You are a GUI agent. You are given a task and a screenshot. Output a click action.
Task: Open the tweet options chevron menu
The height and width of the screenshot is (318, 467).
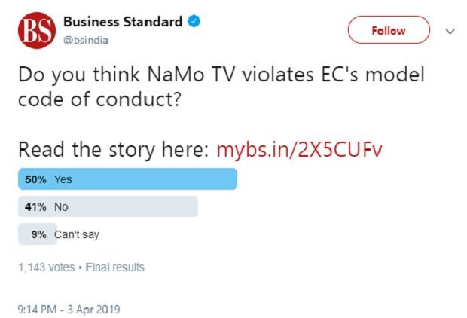450,31
